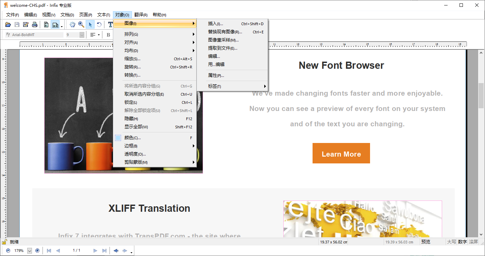Click the page number field showing 1/1
The image size is (485, 256).
click(77, 251)
